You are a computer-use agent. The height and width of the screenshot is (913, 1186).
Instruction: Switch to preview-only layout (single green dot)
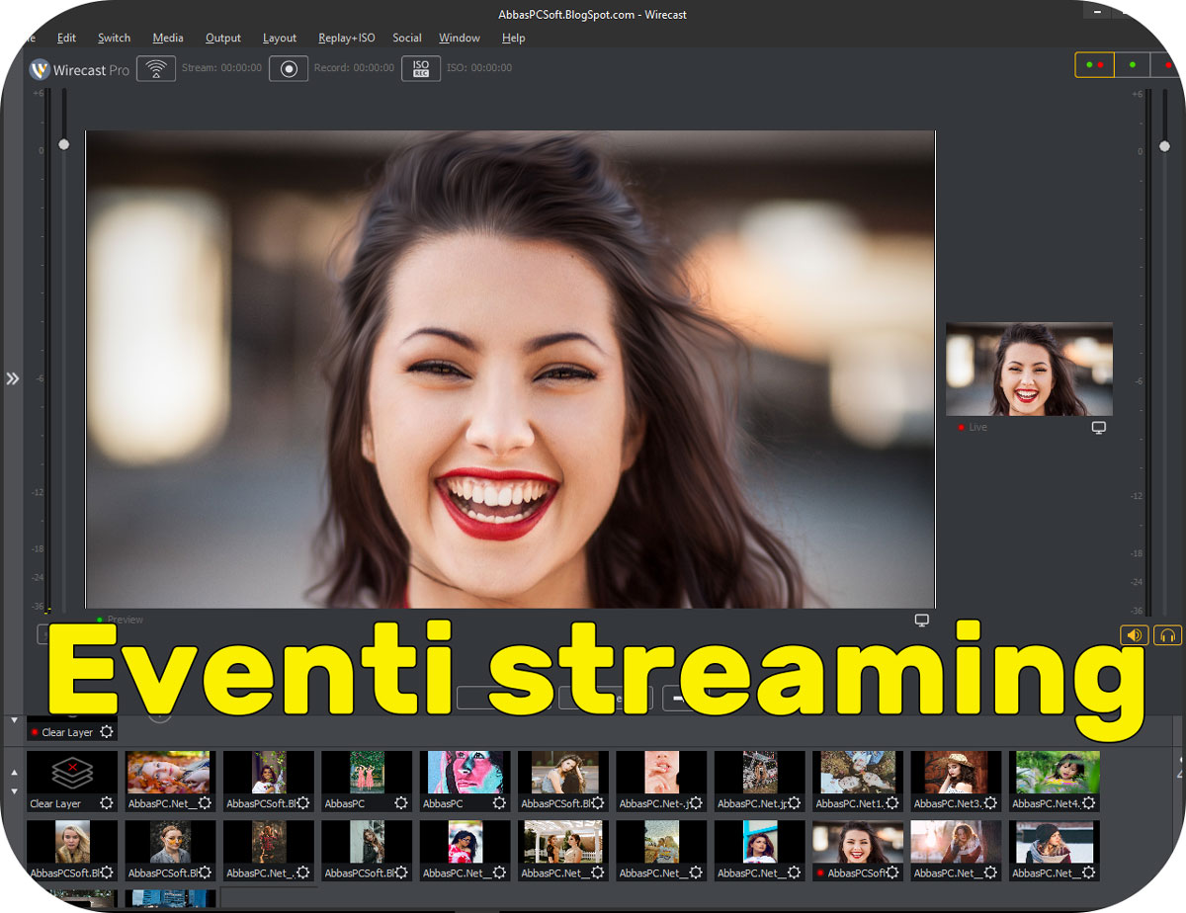pyautogui.click(x=1133, y=65)
